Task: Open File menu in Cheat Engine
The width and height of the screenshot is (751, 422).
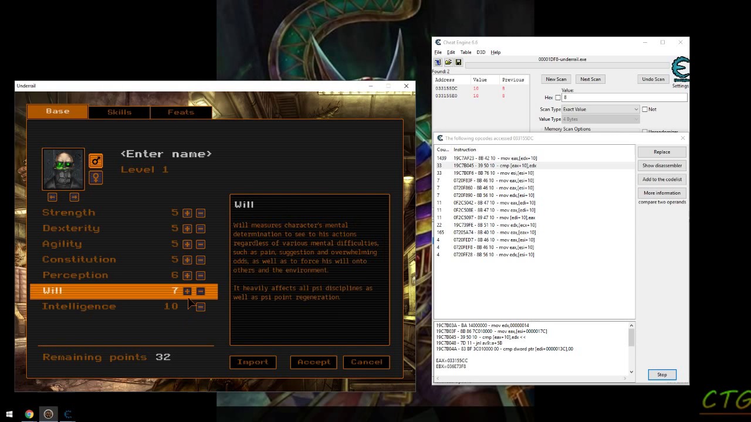Action: [438, 52]
